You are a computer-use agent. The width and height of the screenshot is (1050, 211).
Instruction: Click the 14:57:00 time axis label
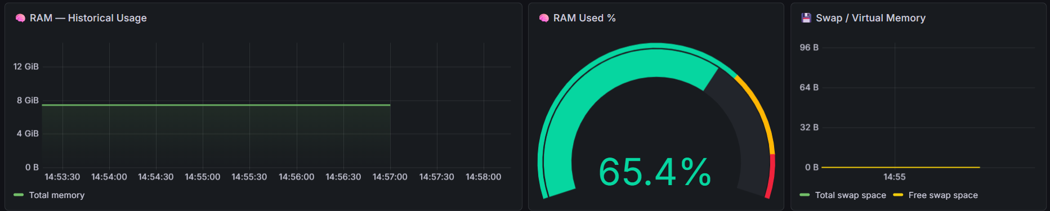[x=390, y=177]
